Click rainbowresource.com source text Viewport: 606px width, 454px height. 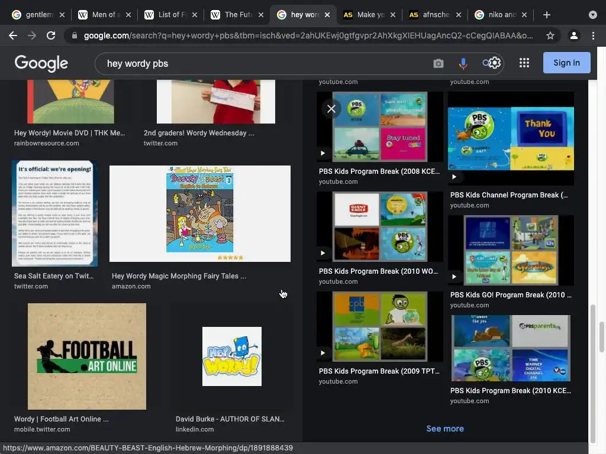pos(46,143)
